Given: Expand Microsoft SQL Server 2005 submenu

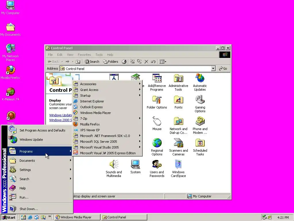Looking at the screenshot, I should [x=107, y=142].
